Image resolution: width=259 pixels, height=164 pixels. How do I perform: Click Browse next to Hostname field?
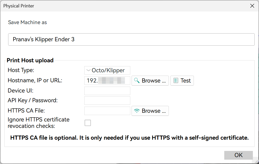[x=150, y=81]
